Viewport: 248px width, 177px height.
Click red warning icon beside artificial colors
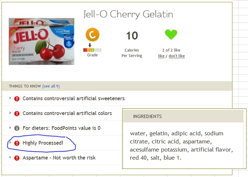[x=17, y=114]
